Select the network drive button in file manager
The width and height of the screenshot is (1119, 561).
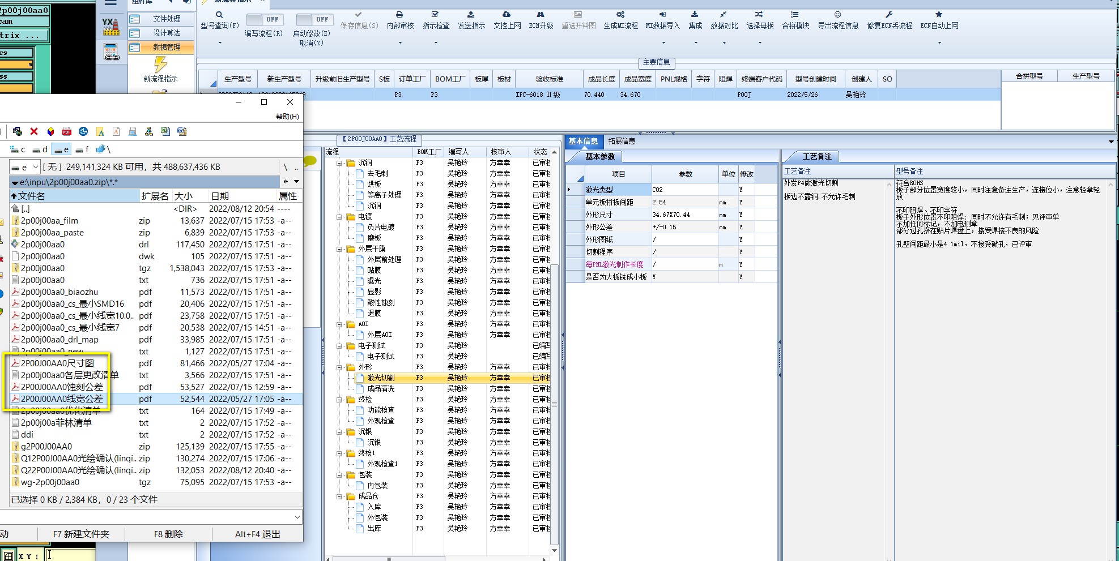103,149
